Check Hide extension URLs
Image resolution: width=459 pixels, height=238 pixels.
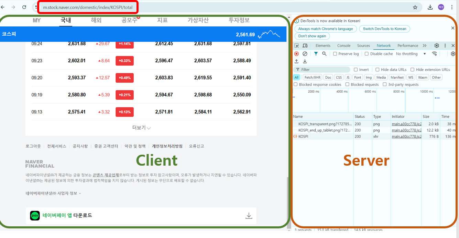412,70
